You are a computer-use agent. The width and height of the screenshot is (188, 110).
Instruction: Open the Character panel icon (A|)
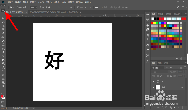[147, 35]
